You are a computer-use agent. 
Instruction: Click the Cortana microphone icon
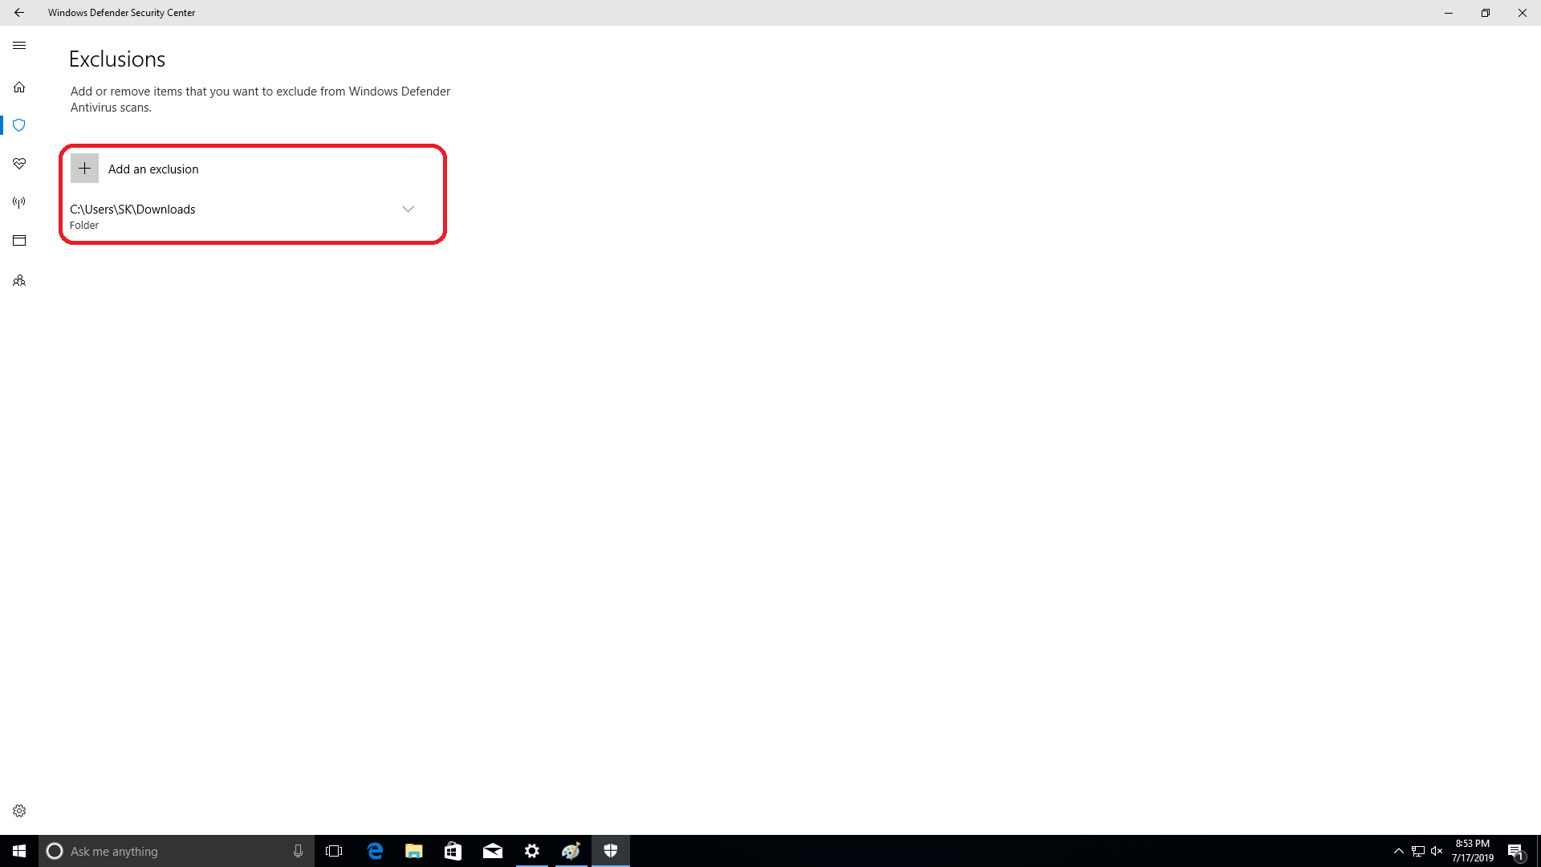(x=298, y=851)
